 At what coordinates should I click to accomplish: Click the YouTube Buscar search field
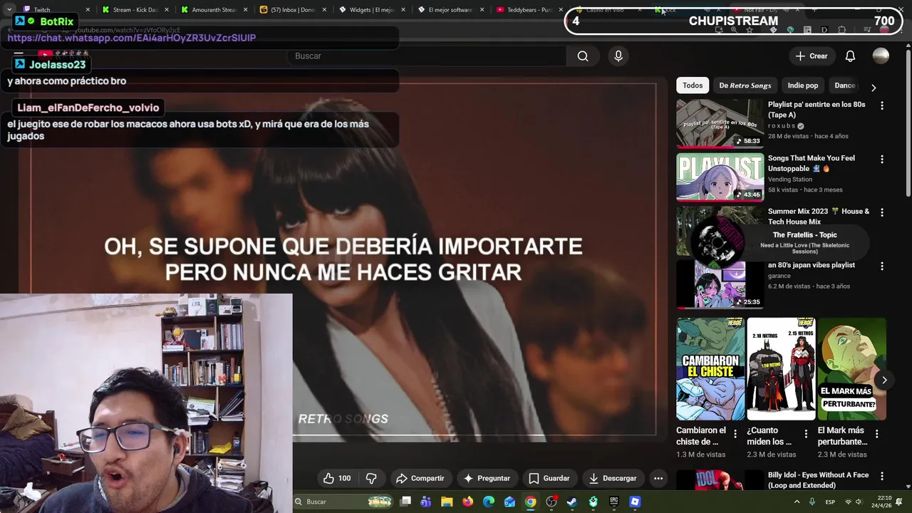pos(427,56)
